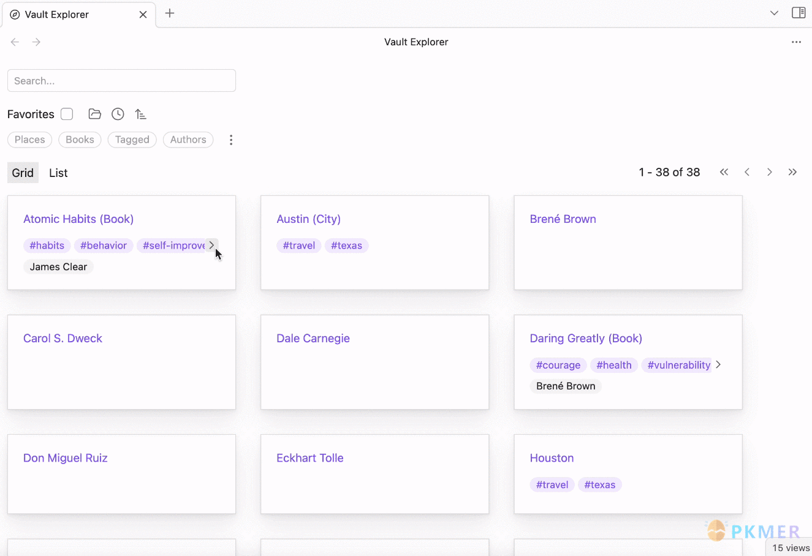Click the #vulnerability tag
The width and height of the screenshot is (812, 556).
point(677,365)
